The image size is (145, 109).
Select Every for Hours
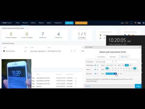(100, 69)
